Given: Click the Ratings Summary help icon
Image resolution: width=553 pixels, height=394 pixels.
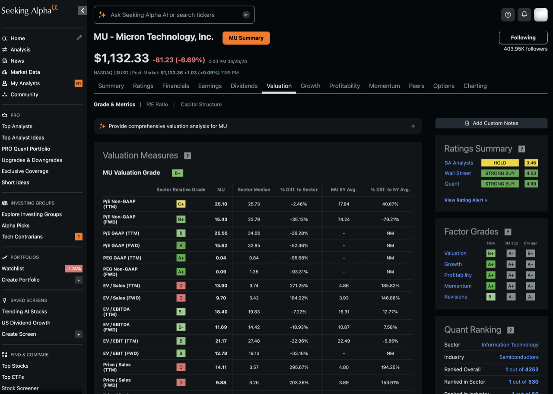Looking at the screenshot, I should [x=522, y=149].
